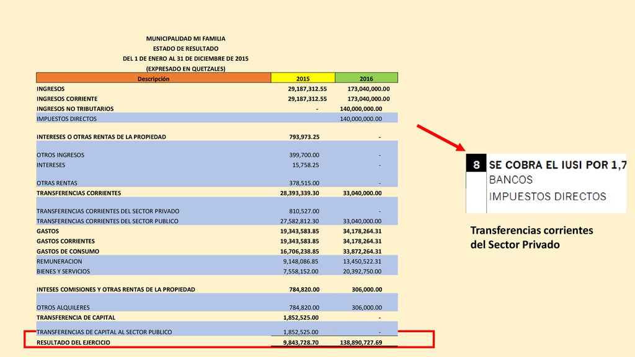This screenshot has width=635, height=357.
Task: Click the value "16,706,238.85"
Action: click(300, 252)
